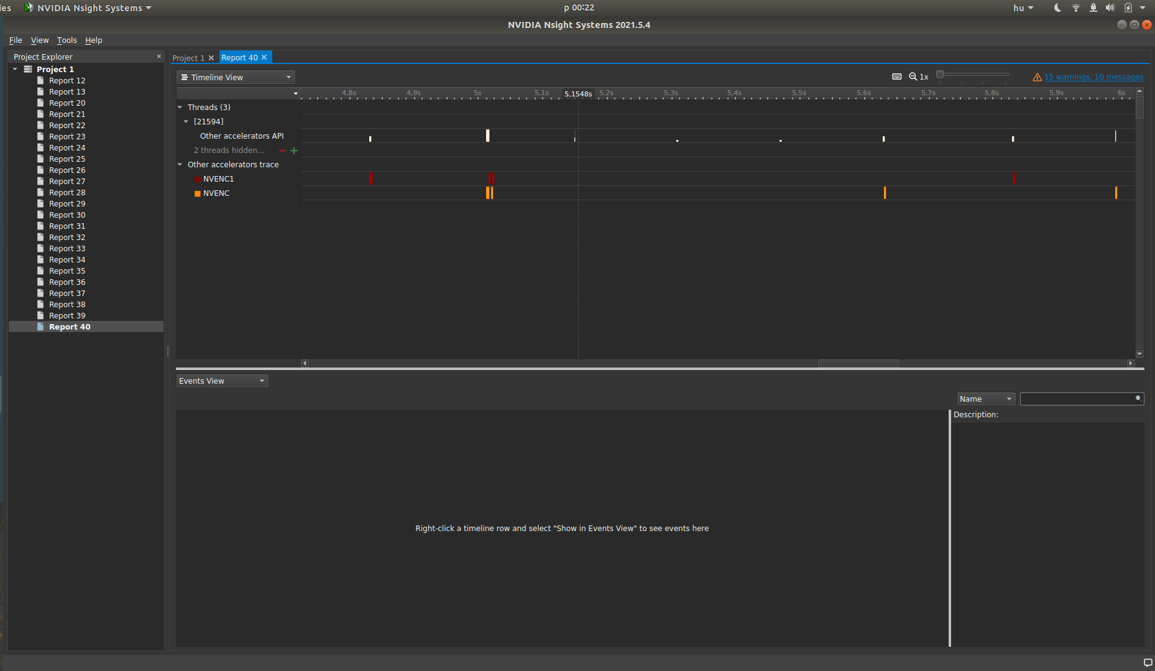Adjust the timeline zoom slider handle

[940, 75]
